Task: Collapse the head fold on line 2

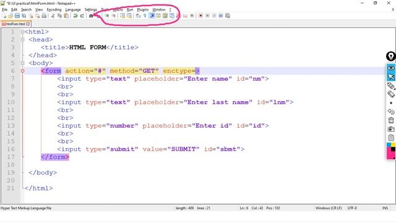Action: coord(22,39)
